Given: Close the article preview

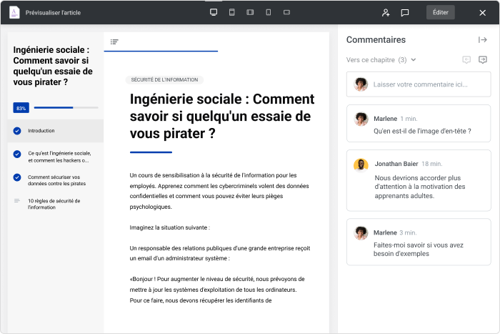Looking at the screenshot, I should (x=482, y=13).
